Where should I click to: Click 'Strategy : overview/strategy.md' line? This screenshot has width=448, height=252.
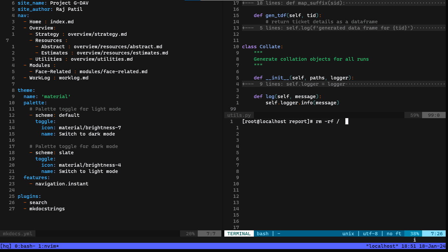coord(78,34)
